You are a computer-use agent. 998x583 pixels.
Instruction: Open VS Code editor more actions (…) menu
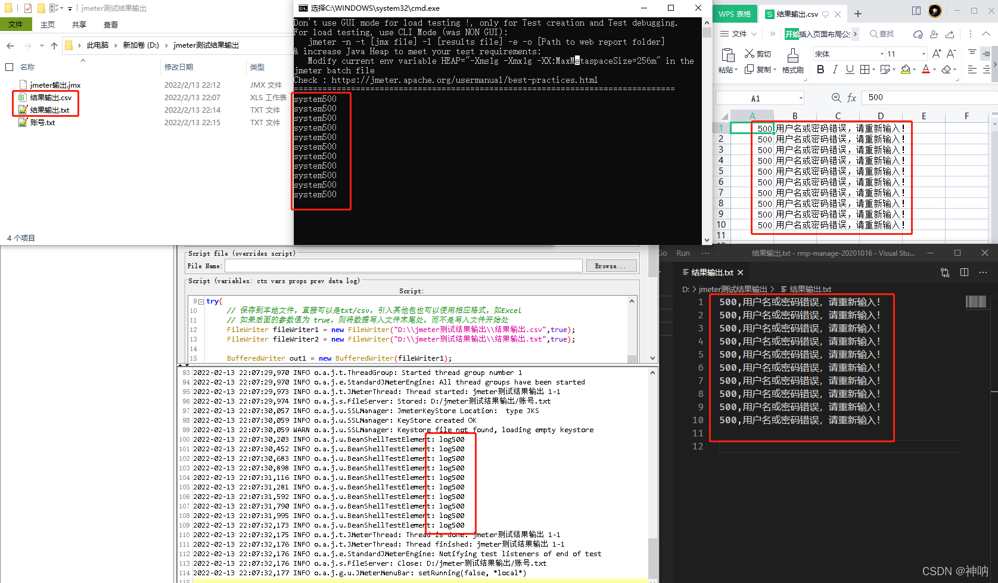coord(982,272)
